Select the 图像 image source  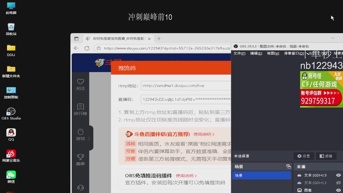(x=308, y=190)
